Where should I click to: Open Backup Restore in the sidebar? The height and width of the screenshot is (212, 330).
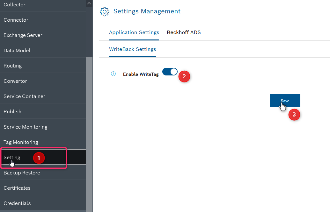pyautogui.click(x=22, y=173)
